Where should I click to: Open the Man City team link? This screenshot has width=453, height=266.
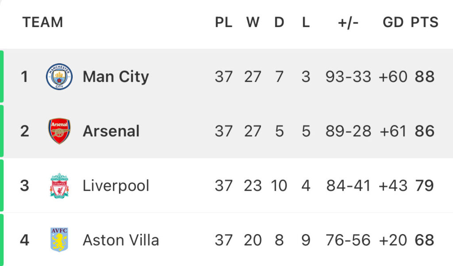point(116,77)
